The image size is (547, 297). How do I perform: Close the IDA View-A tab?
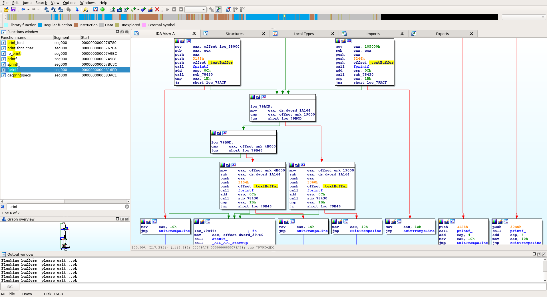tap(194, 33)
